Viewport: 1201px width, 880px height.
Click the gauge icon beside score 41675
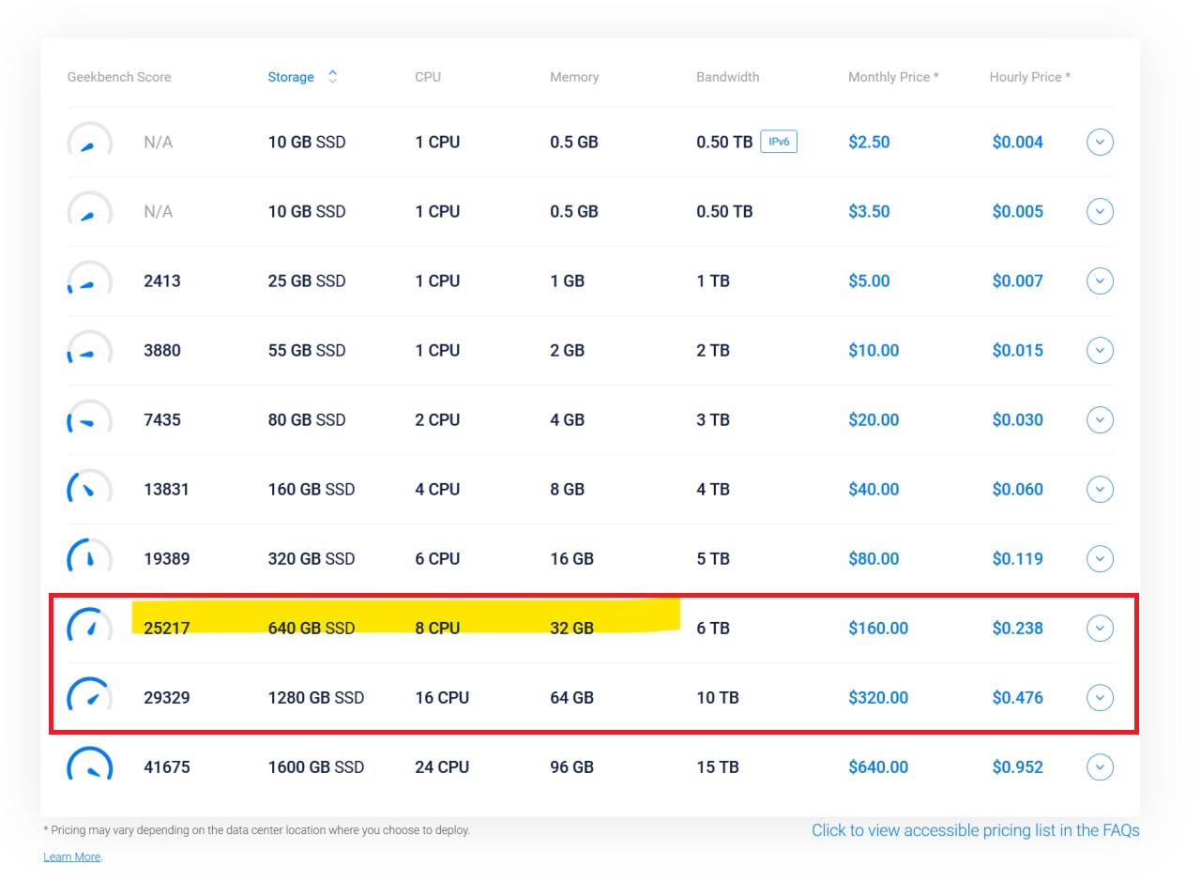pyautogui.click(x=89, y=766)
